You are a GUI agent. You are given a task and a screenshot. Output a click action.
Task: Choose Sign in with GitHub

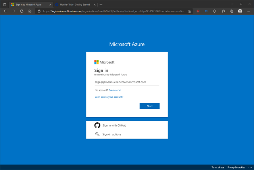click(x=114, y=126)
